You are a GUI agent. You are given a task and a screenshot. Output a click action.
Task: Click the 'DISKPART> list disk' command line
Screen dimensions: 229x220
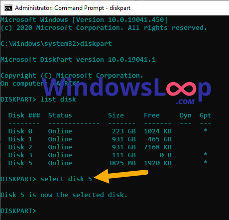(38, 100)
